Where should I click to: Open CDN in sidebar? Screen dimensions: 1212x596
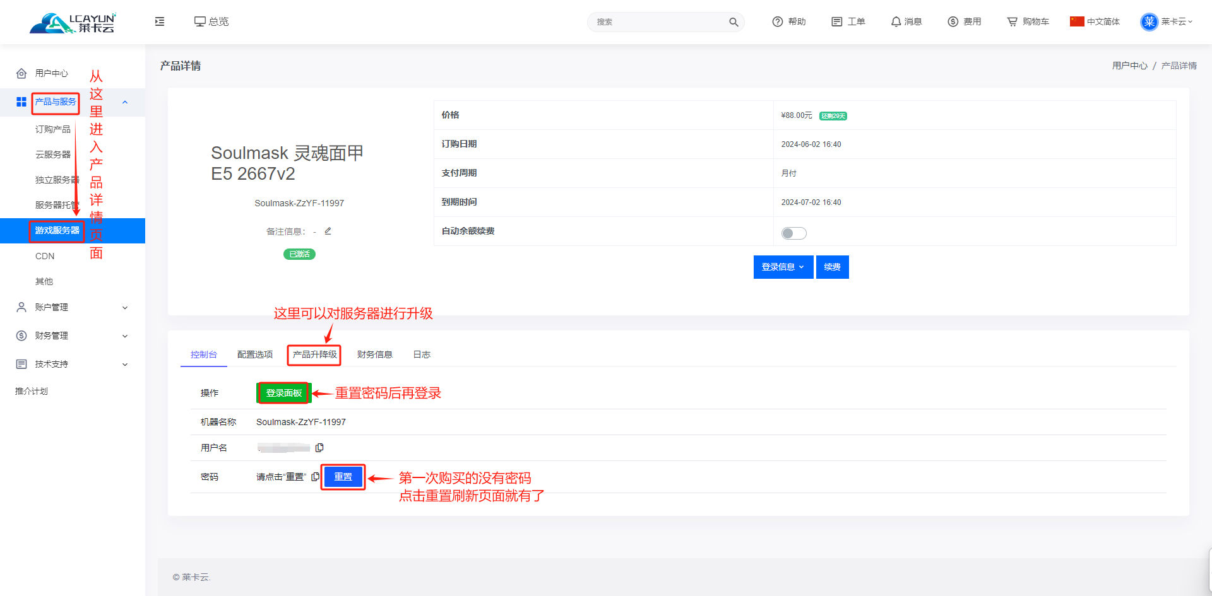pyautogui.click(x=45, y=256)
